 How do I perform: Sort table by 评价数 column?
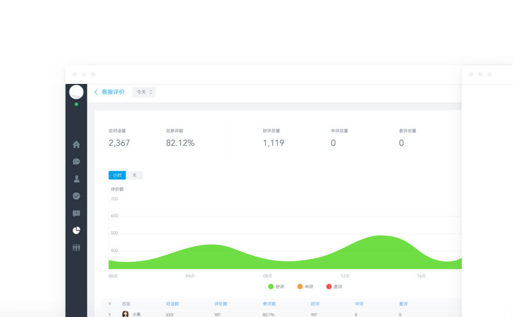[221, 304]
